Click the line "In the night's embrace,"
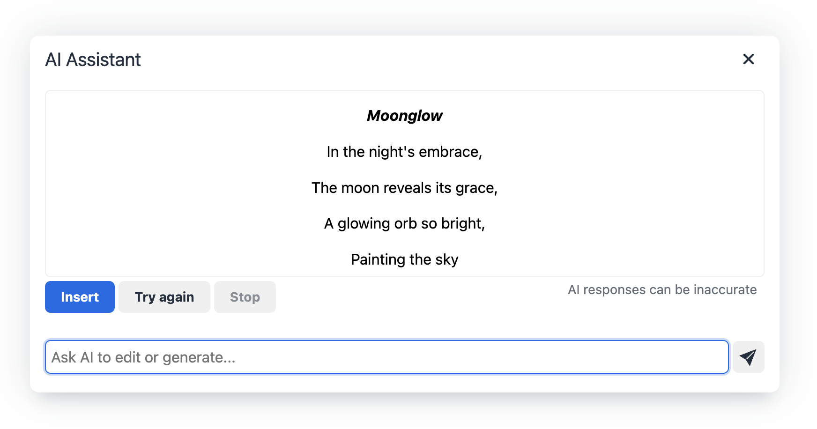Image resolution: width=817 pixels, height=429 pixels. [x=404, y=152]
